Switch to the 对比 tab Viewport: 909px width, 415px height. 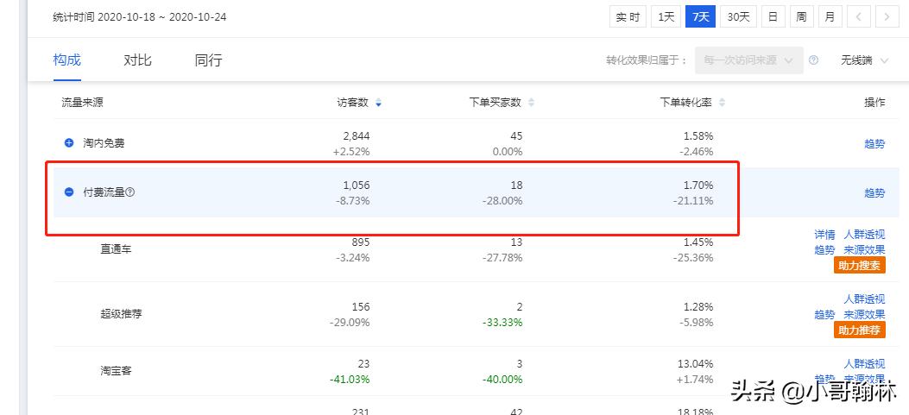[x=137, y=60]
